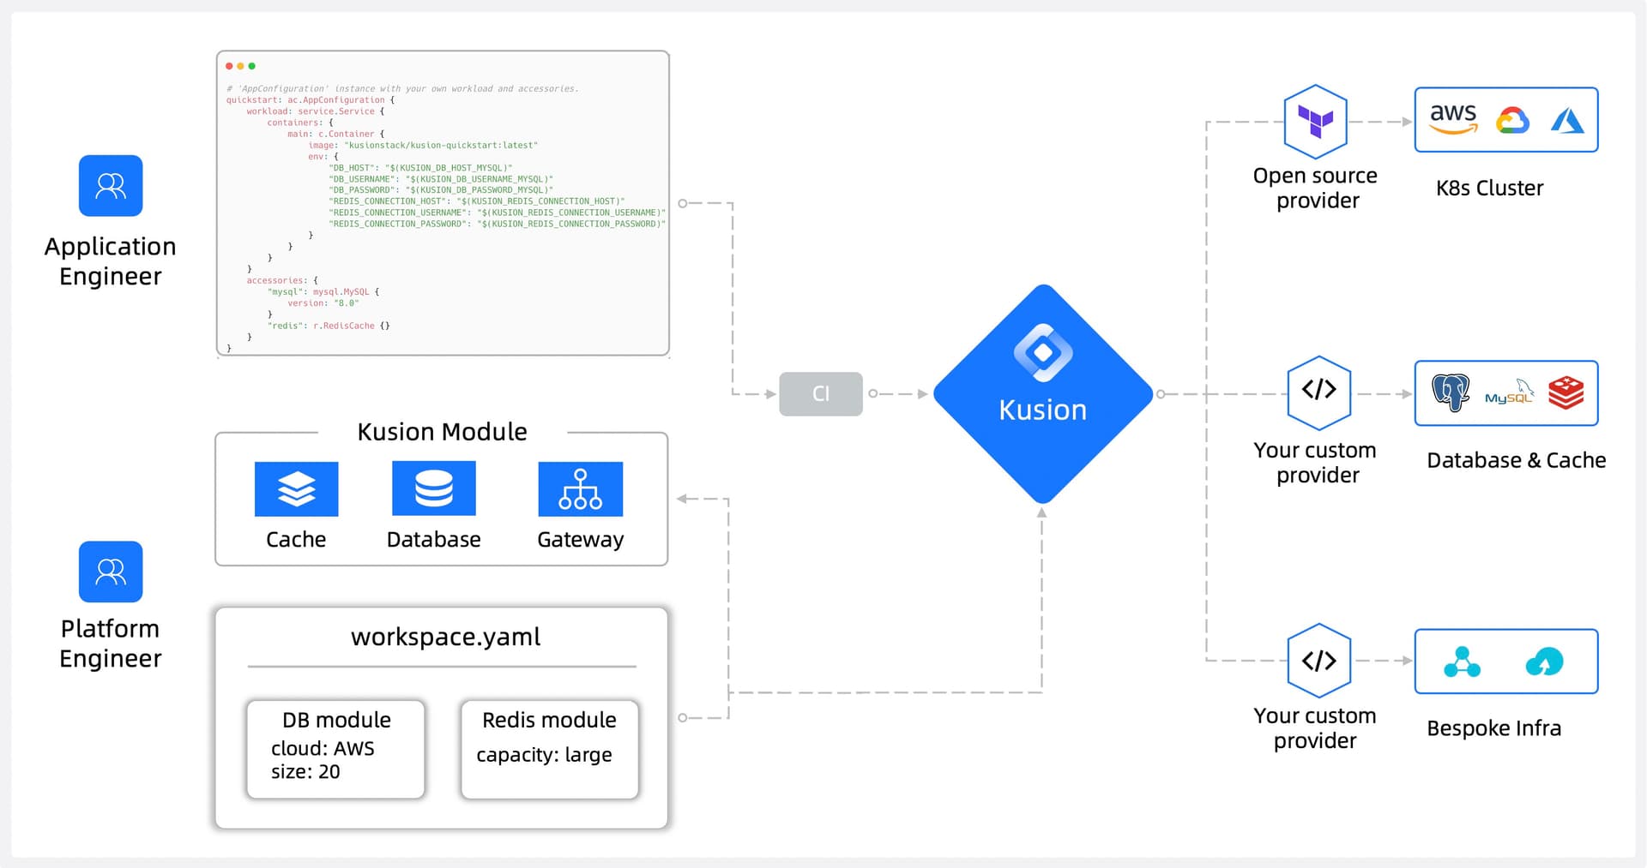The width and height of the screenshot is (1647, 868).
Task: Click the Platform Engineer user icon
Action: [x=111, y=572]
